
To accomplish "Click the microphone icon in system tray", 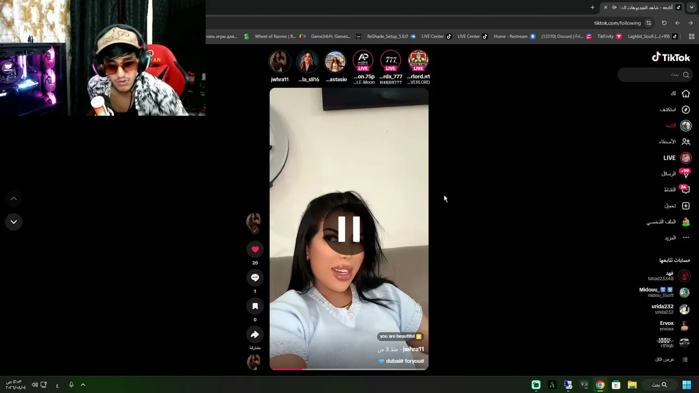I will [71, 385].
